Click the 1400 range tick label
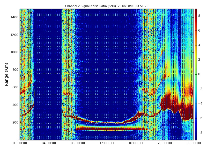207x155 pixels. tap(14, 17)
